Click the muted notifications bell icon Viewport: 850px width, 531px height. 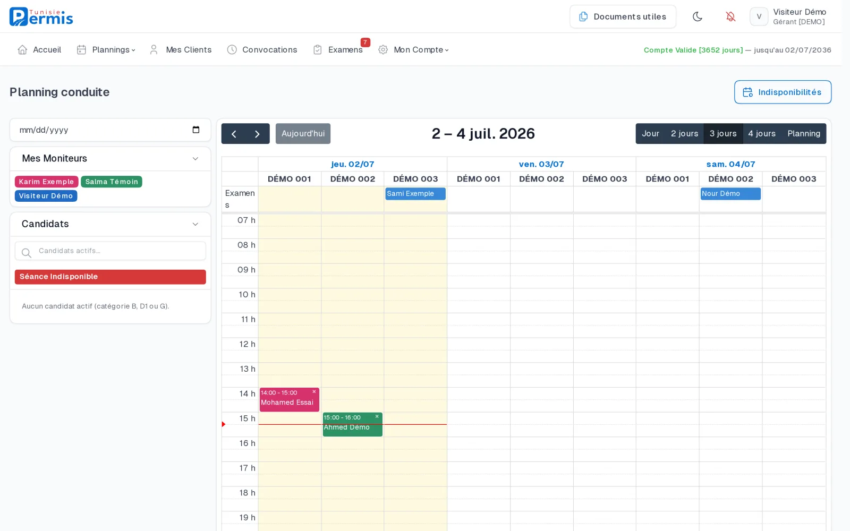(x=730, y=16)
